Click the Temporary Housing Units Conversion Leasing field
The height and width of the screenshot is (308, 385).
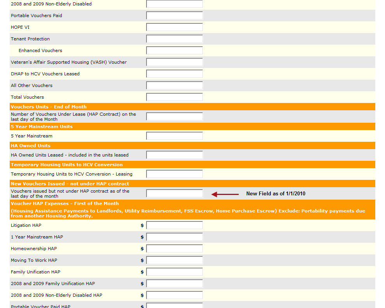pos(174,174)
